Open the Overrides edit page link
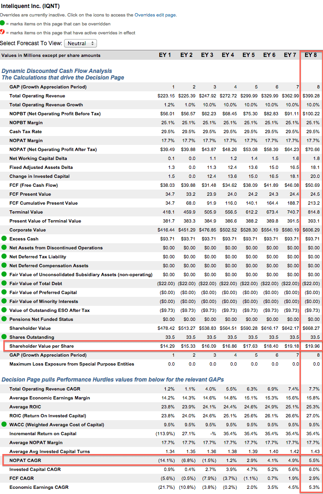 (x=155, y=15)
